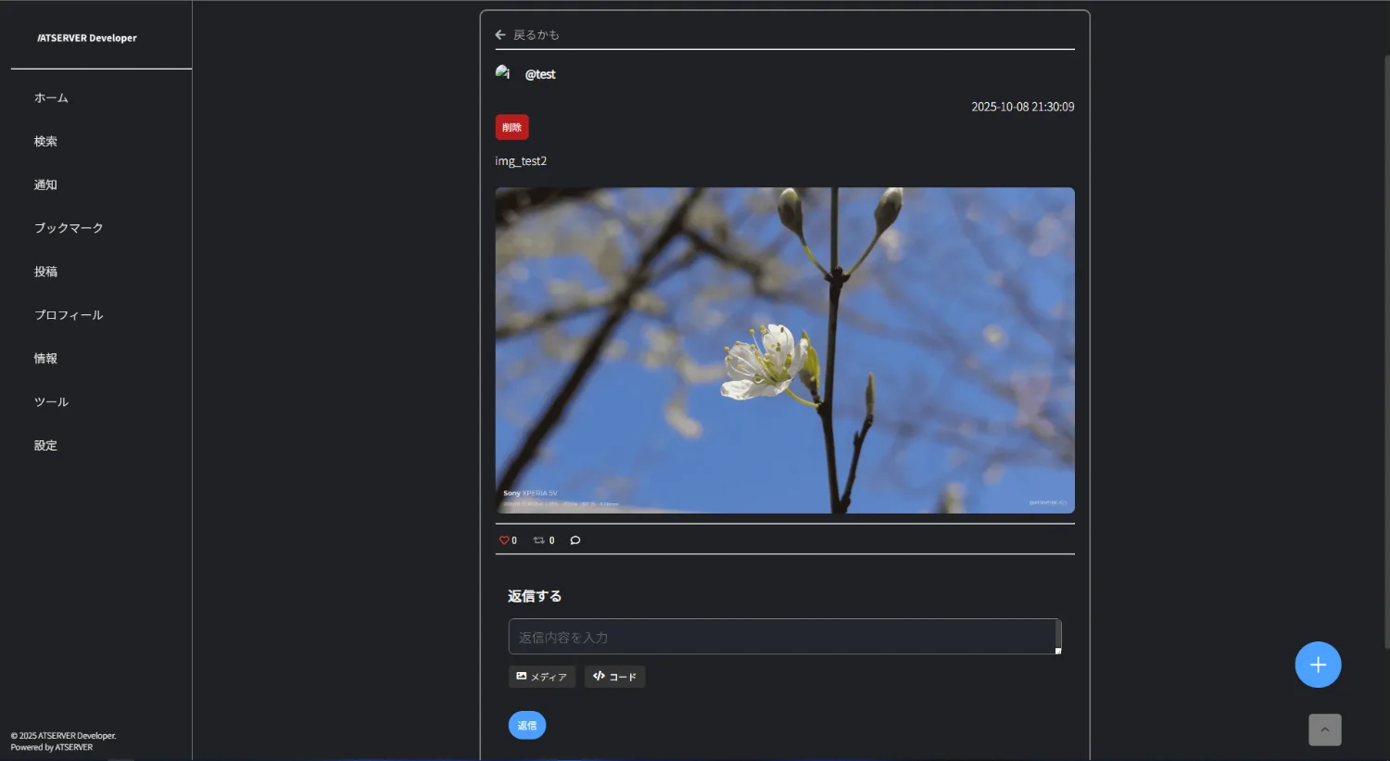Focus the 返信内容を入力 text field
Screen dimensions: 1390x761
click(782, 637)
